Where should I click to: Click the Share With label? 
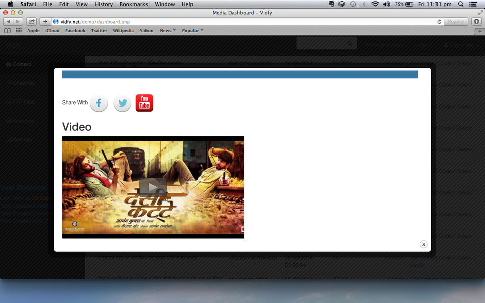coord(75,103)
